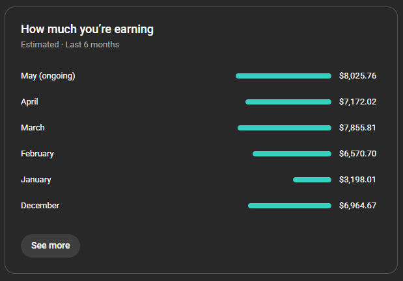This screenshot has height=281, width=403.
Task: Select the May (ongoing) row label
Action: pos(48,76)
